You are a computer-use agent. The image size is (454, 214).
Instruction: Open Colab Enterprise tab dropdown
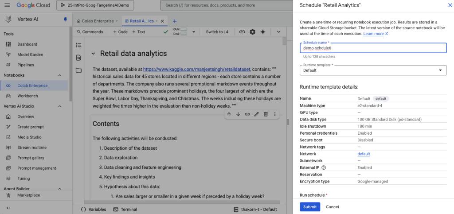coord(117,21)
